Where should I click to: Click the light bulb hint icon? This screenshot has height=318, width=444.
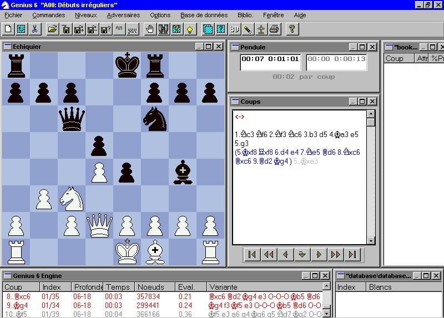coord(190,29)
